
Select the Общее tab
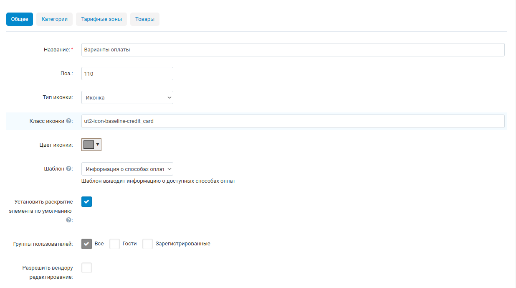(20, 19)
